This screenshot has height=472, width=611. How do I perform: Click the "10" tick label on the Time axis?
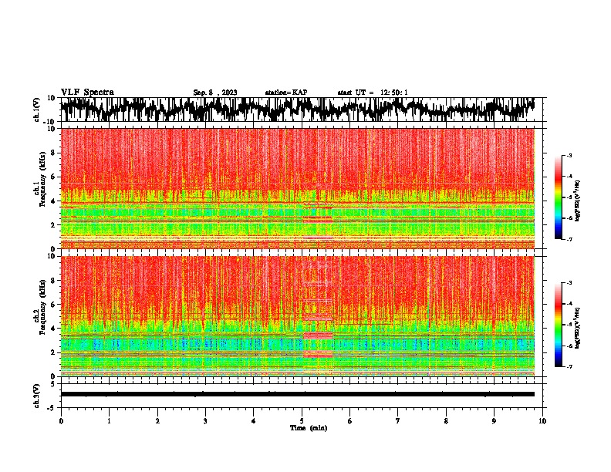(x=542, y=421)
